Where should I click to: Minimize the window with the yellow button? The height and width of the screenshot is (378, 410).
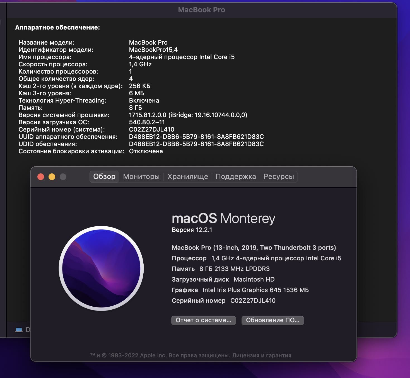[52, 177]
